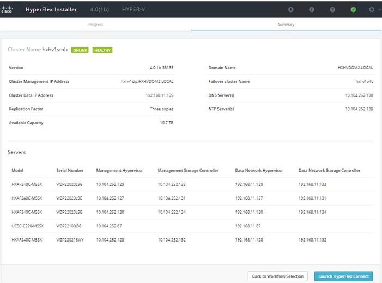382x283 pixels.
Task: Select serial number WZP220216WY
Action: (x=70, y=240)
